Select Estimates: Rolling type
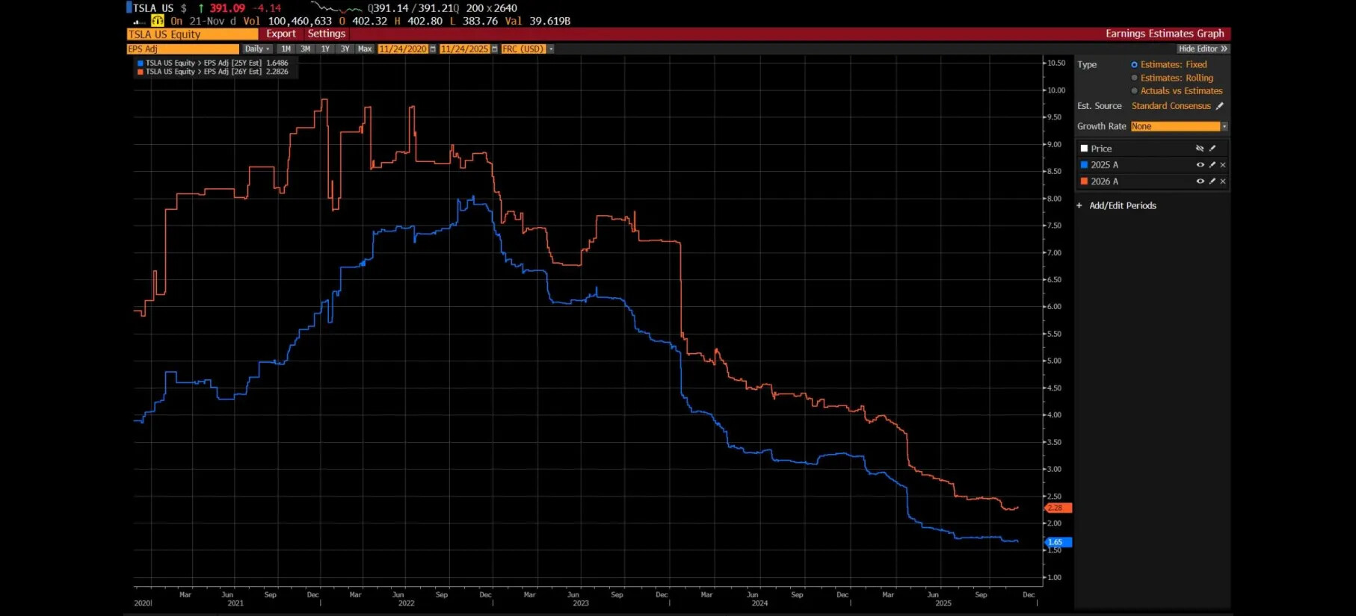 click(1171, 78)
